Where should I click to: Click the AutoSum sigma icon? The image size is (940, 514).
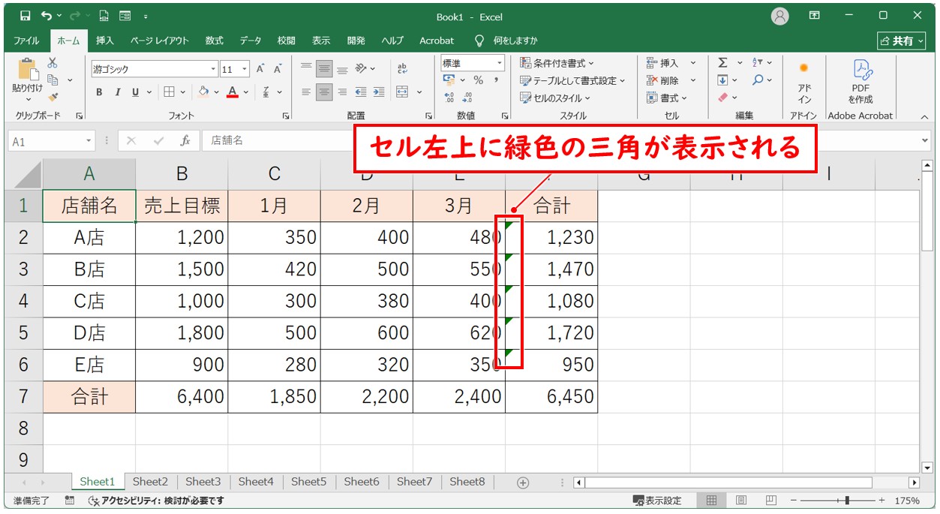click(722, 63)
